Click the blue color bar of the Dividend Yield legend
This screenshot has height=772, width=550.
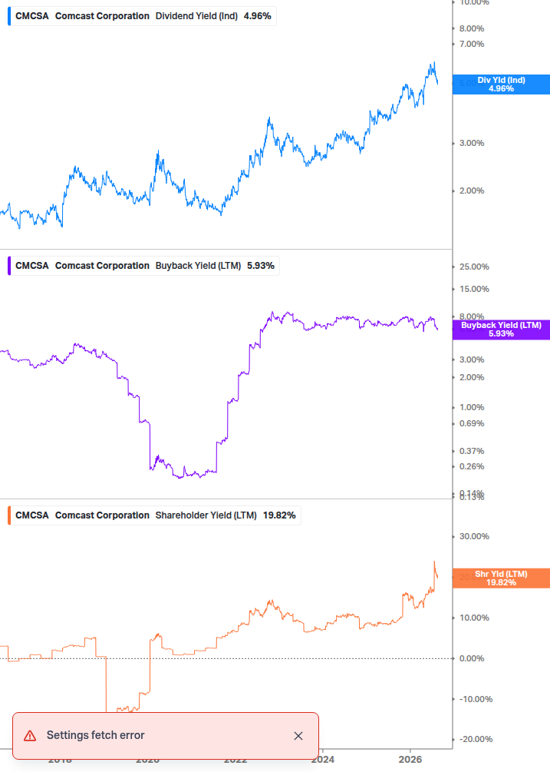point(9,16)
